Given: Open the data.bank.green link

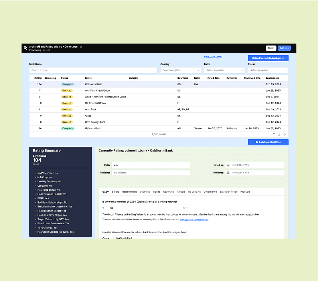Looking at the screenshot, I should point(213,56).
